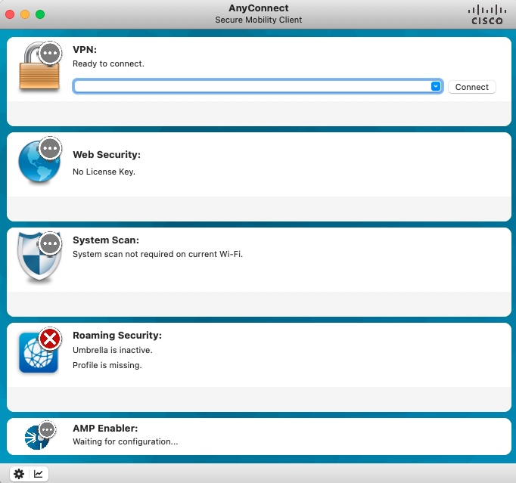Minimize the AnyConnect window
Screen dimensions: 516x483
(x=25, y=14)
